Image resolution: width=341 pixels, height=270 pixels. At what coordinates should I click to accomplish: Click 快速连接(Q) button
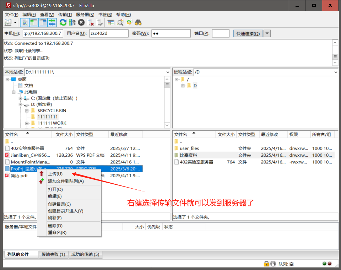tap(248, 33)
